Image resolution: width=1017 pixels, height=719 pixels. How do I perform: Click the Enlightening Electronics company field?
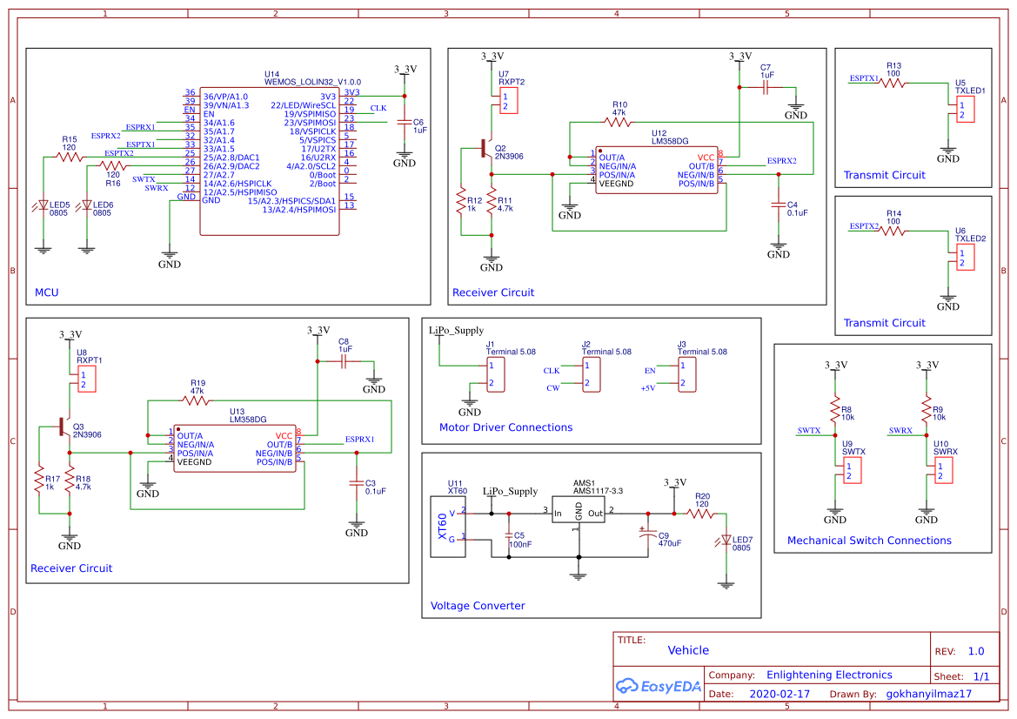coord(829,675)
